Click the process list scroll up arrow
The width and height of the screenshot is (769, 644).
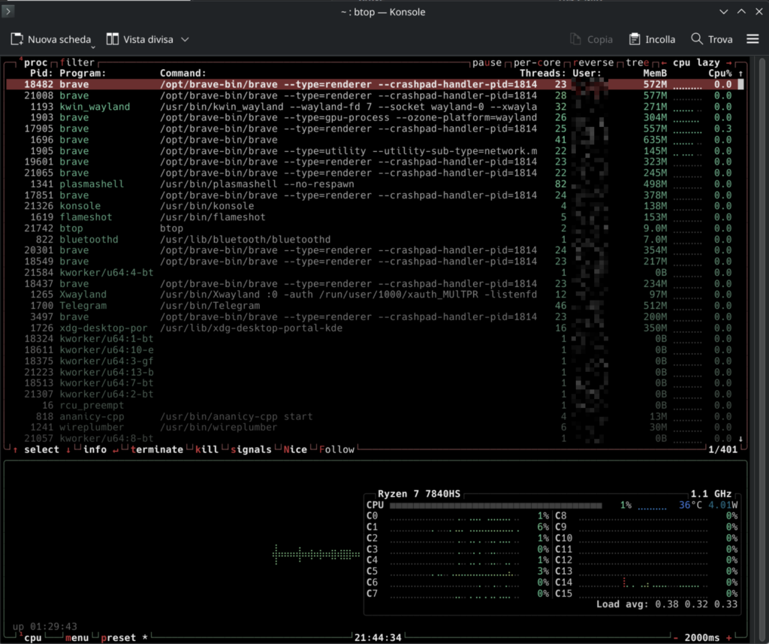tap(740, 74)
